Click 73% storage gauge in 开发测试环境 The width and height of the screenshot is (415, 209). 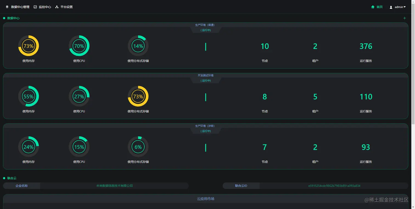pyautogui.click(x=138, y=96)
